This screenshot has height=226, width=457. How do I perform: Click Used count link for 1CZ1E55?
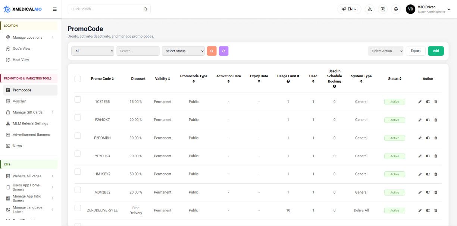(x=313, y=102)
